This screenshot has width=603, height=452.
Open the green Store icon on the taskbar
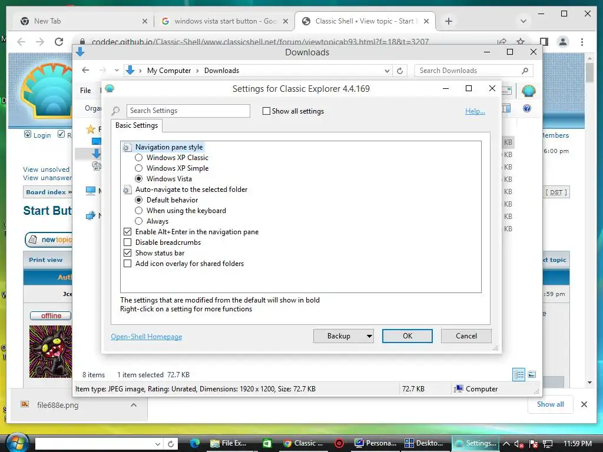[x=267, y=443]
